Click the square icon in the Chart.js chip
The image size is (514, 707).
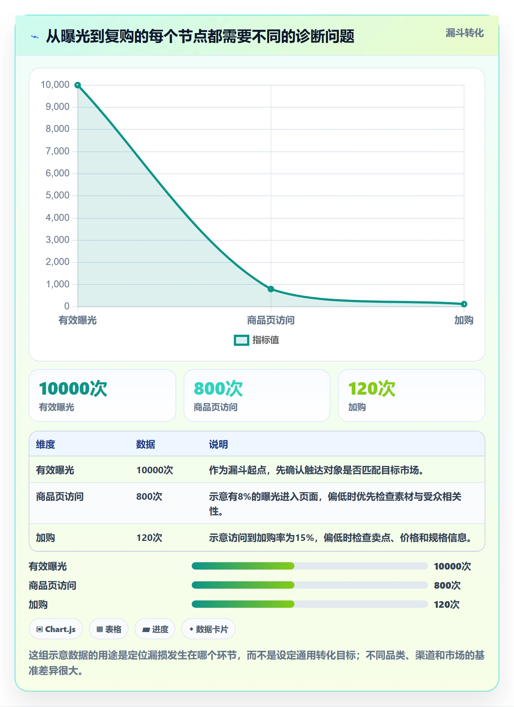(x=40, y=629)
